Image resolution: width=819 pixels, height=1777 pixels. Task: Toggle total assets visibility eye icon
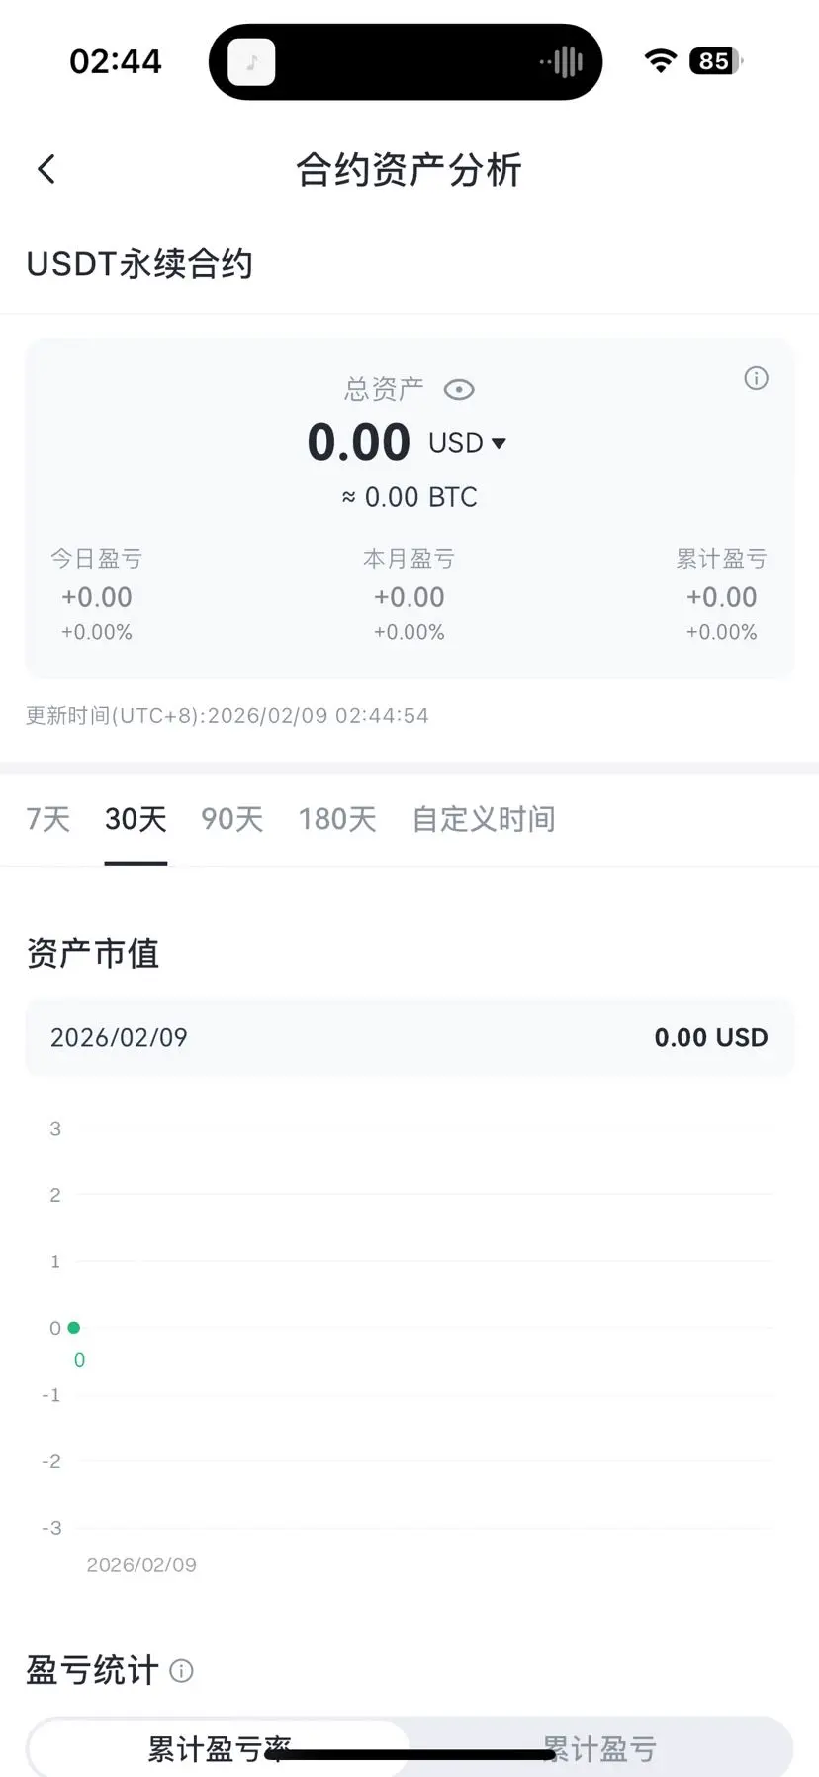459,390
